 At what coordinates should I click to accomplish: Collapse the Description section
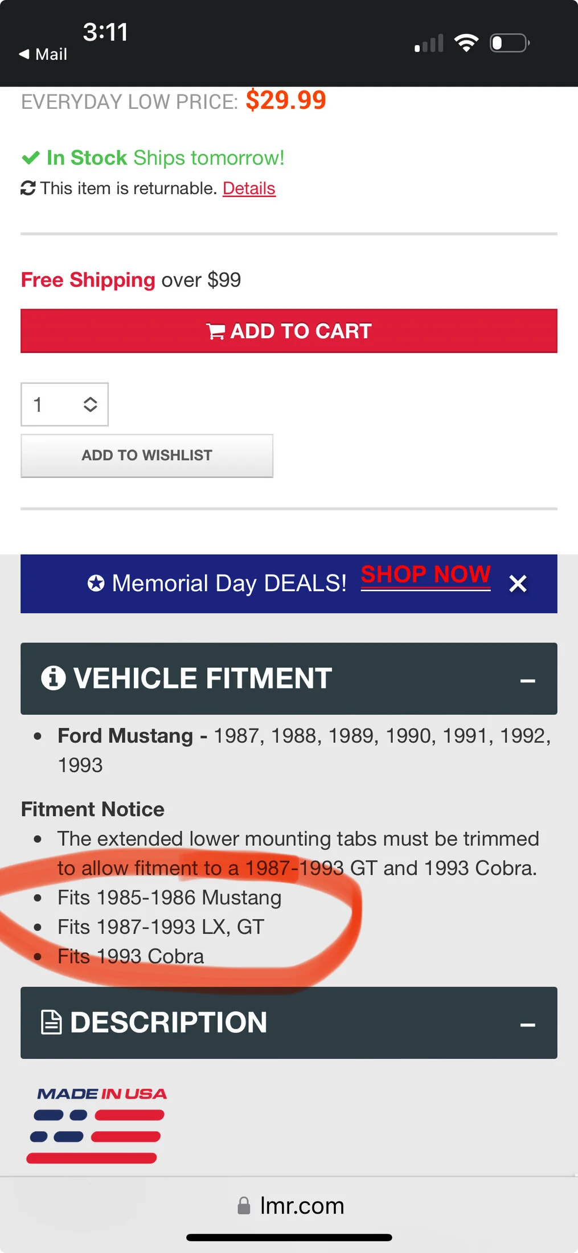tap(527, 1025)
